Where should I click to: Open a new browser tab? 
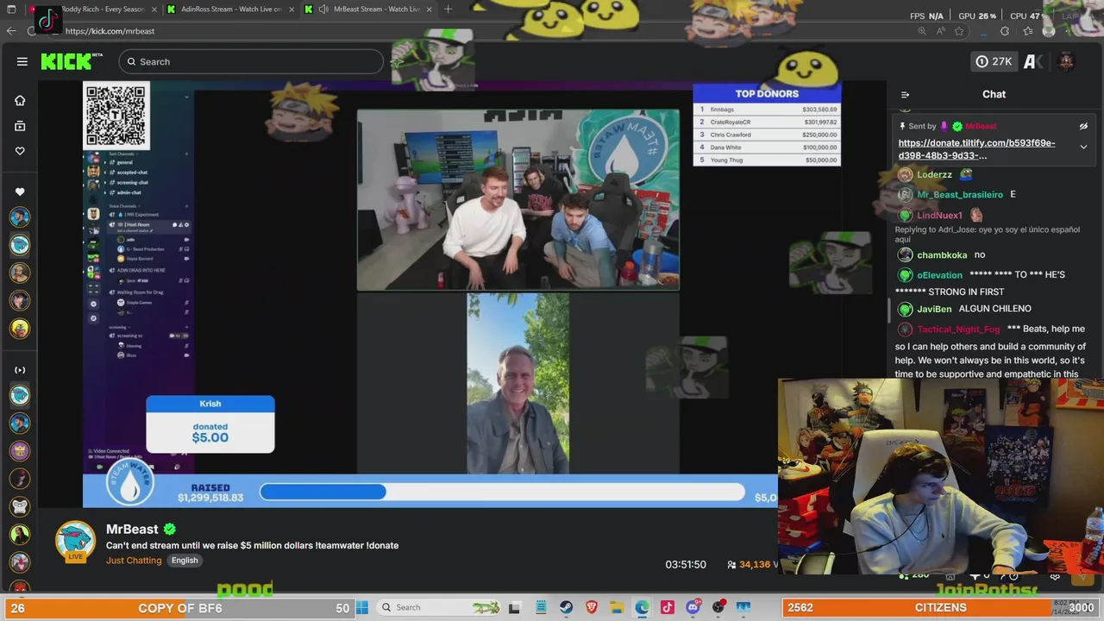click(448, 9)
